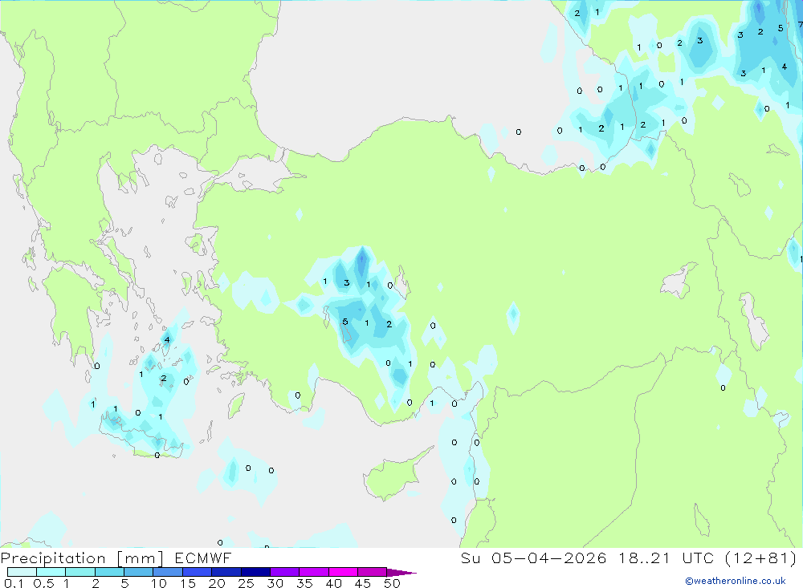Click the '30' legend scale label
This screenshot has height=588, width=803.
pyautogui.click(x=275, y=583)
